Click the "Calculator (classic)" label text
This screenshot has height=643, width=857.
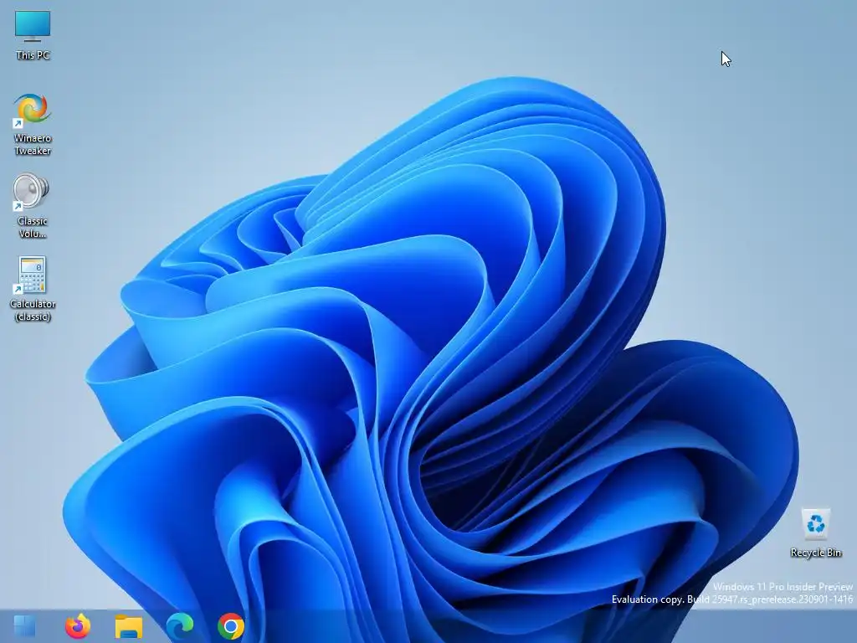click(33, 310)
